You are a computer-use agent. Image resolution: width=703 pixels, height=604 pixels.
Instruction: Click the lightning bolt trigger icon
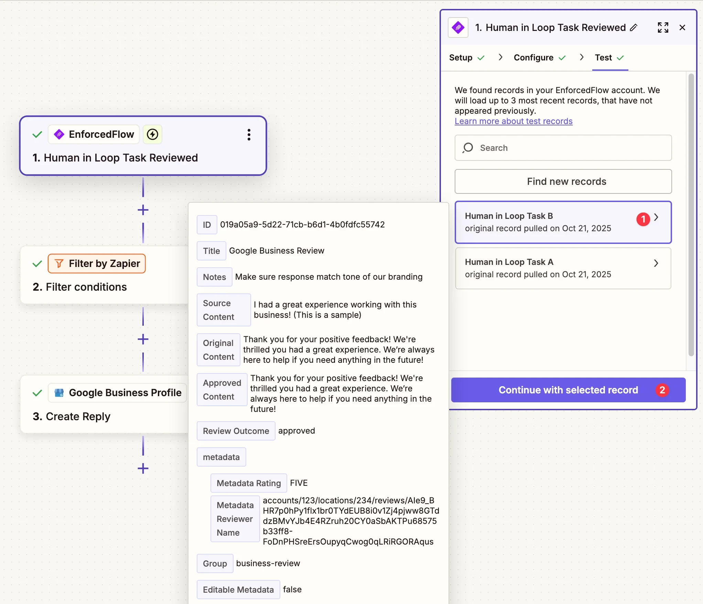pyautogui.click(x=152, y=134)
